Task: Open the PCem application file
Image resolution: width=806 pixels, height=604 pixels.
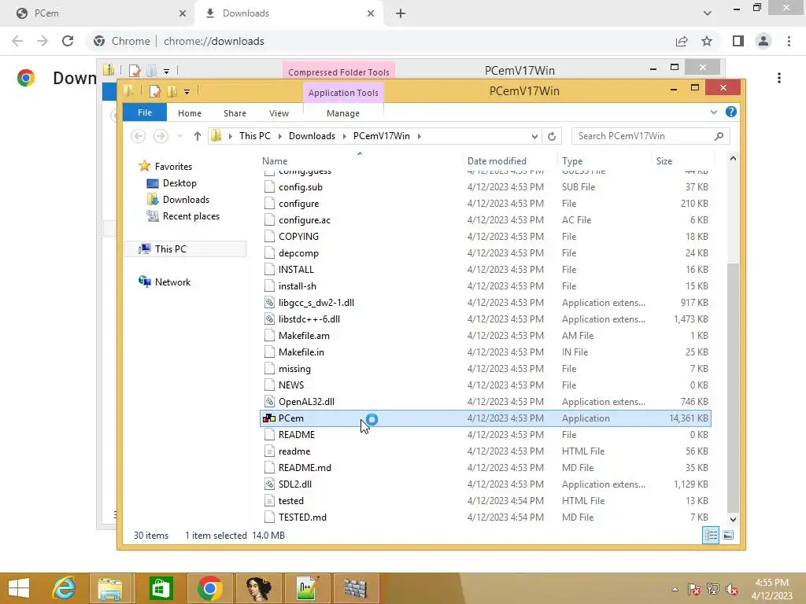Action: pyautogui.click(x=486, y=418)
